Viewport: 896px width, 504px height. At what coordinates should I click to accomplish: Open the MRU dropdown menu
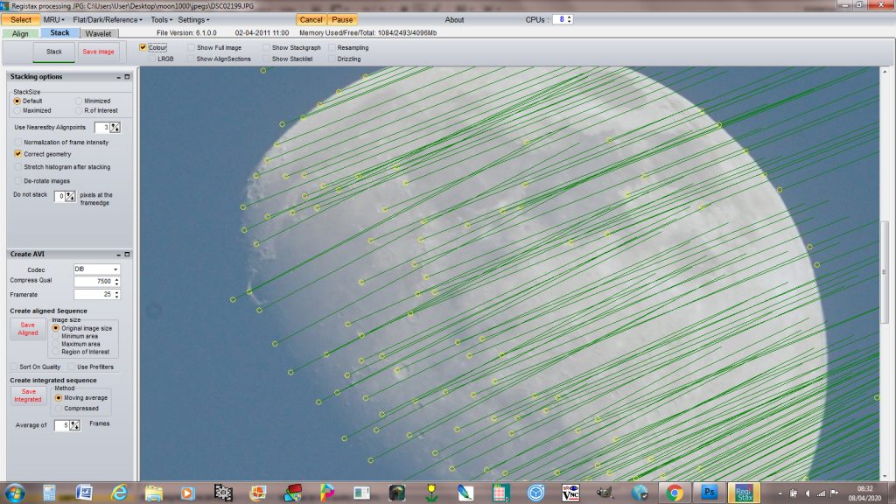(53, 19)
